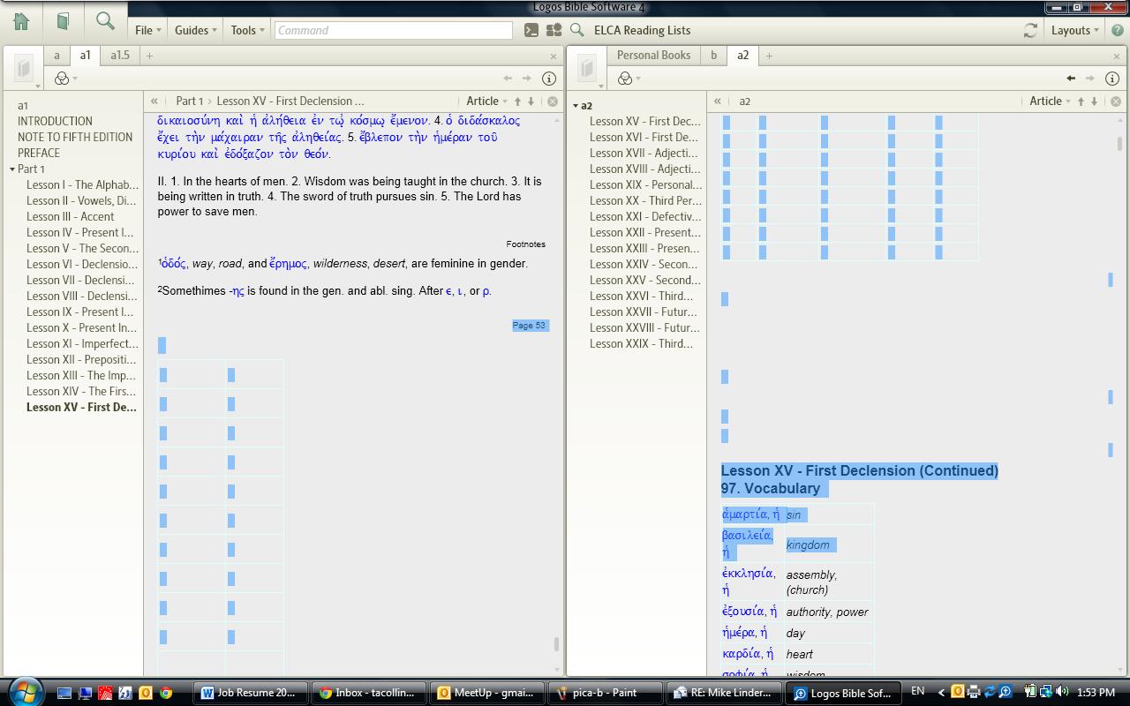Click the Command input box
Viewport: 1130px width, 706px height.
393,30
